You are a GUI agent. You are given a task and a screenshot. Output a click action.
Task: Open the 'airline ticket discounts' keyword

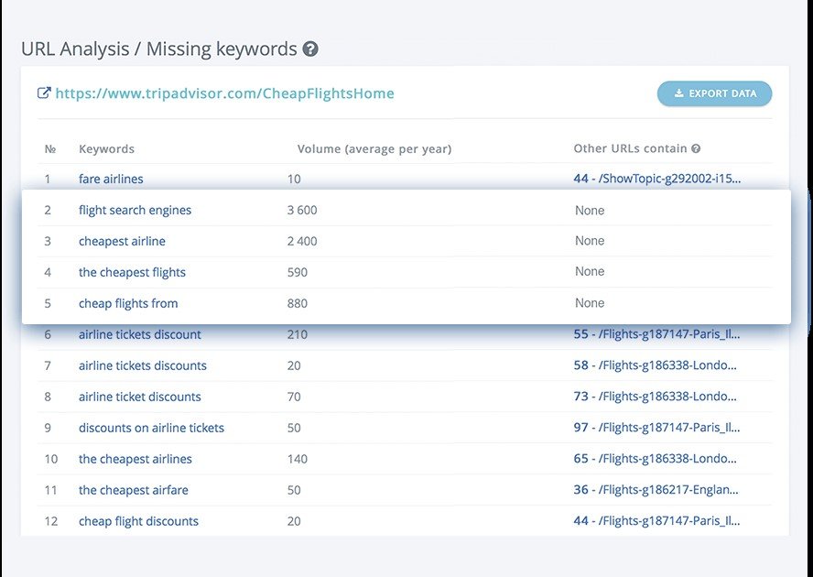(140, 397)
